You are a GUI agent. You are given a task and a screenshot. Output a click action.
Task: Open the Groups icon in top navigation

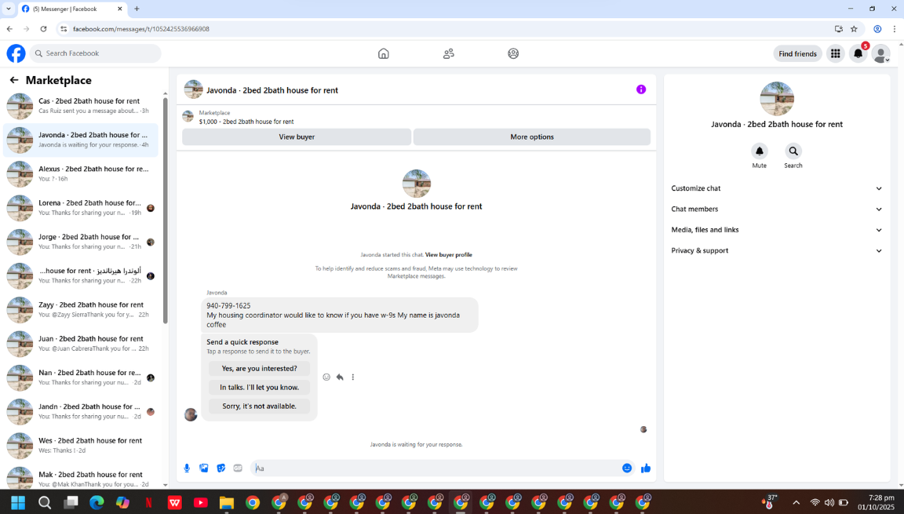click(x=513, y=53)
